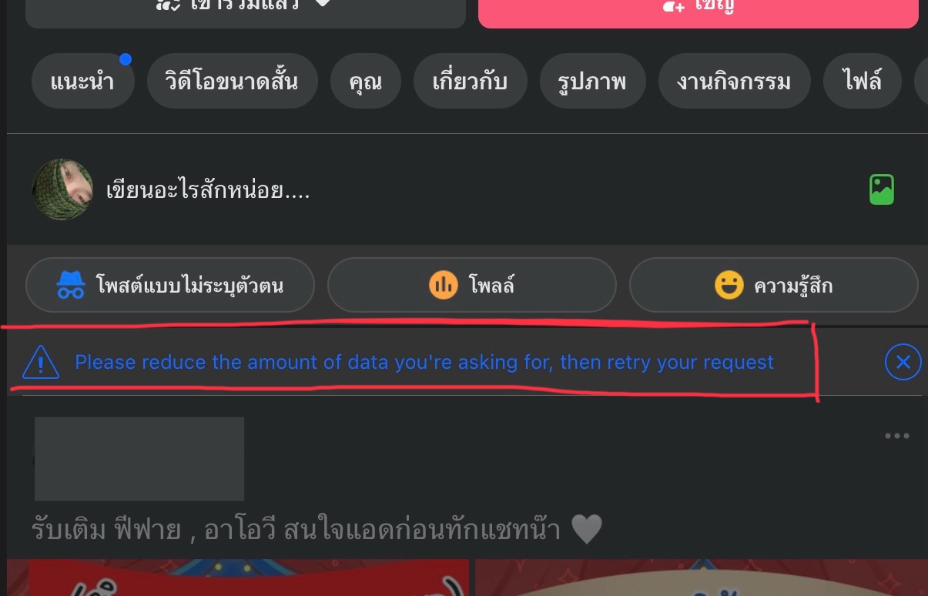Switch to the ไฟล์ tab
Screen dimensions: 928x596
click(x=862, y=81)
